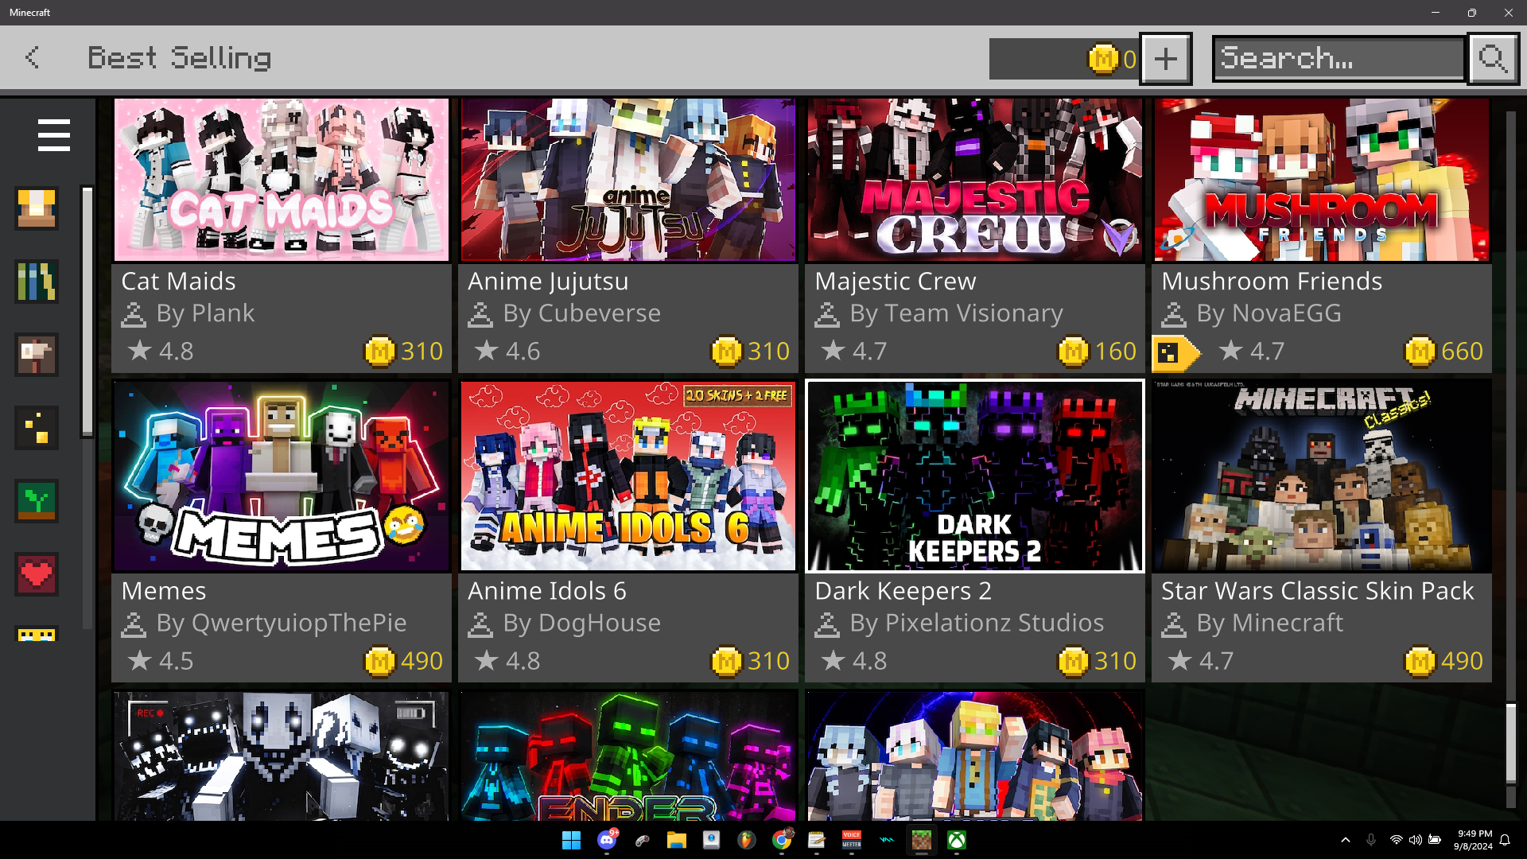Click the main content vertical scrollbar
This screenshot has width=1527, height=859.
pos(1511,744)
